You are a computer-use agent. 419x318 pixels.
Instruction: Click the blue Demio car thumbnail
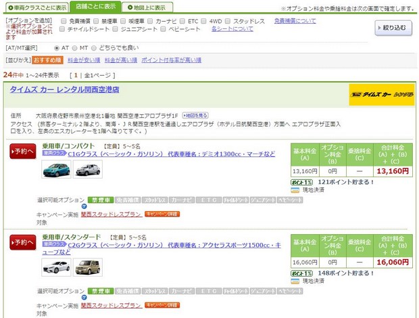[55, 169]
